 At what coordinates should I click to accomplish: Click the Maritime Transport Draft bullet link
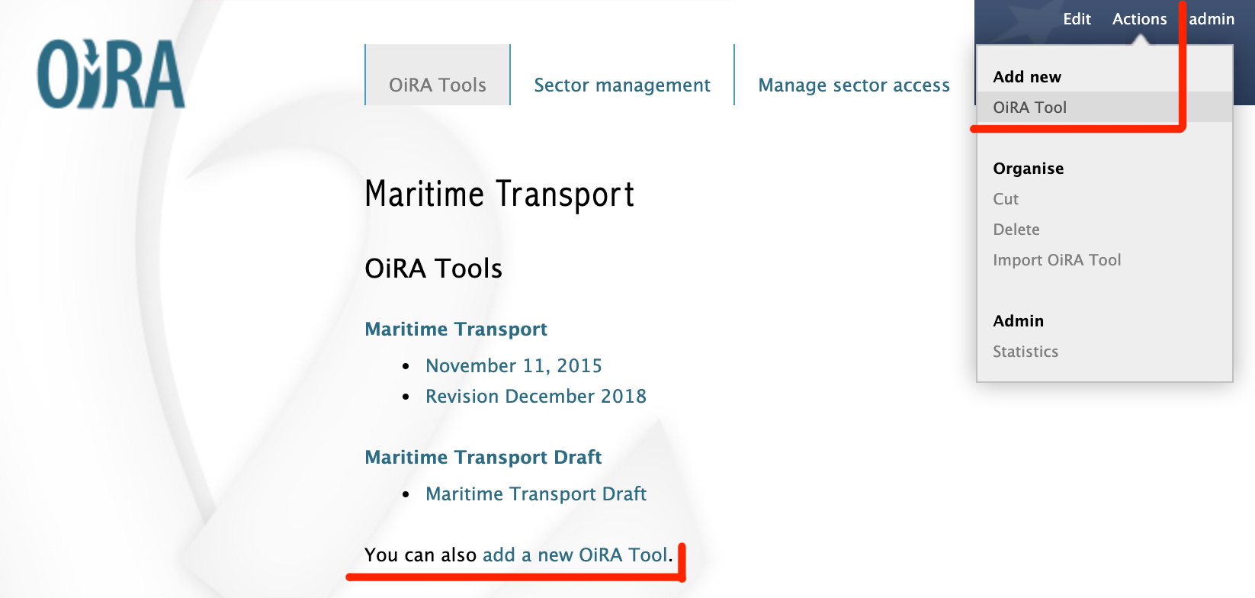(x=537, y=494)
